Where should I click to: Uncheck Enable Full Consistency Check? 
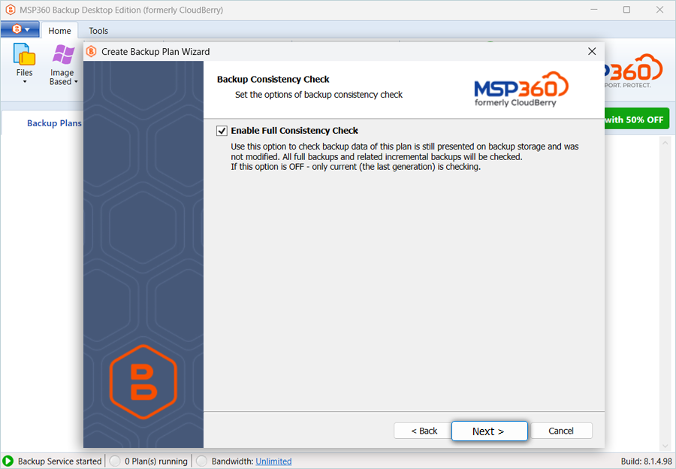point(222,131)
